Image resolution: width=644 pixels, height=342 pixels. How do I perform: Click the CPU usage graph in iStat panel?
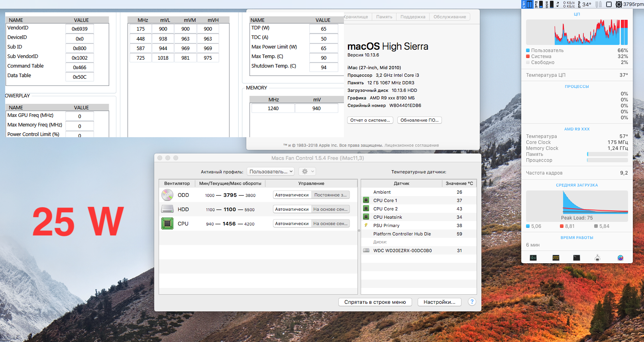[x=577, y=32]
